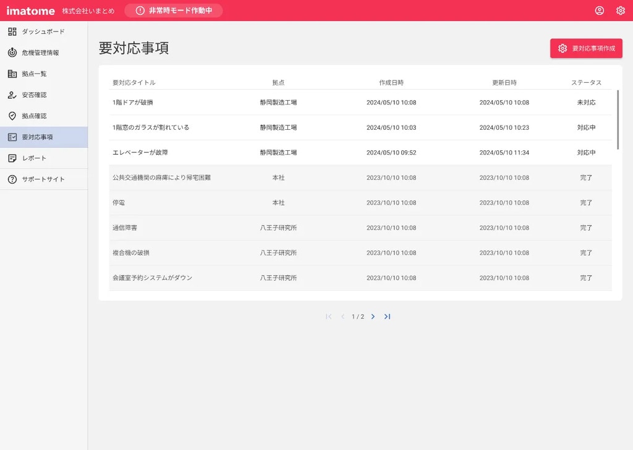Image resolution: width=633 pixels, height=450 pixels.
Task: Open the 1階ドアが破損 row
Action: 132,103
